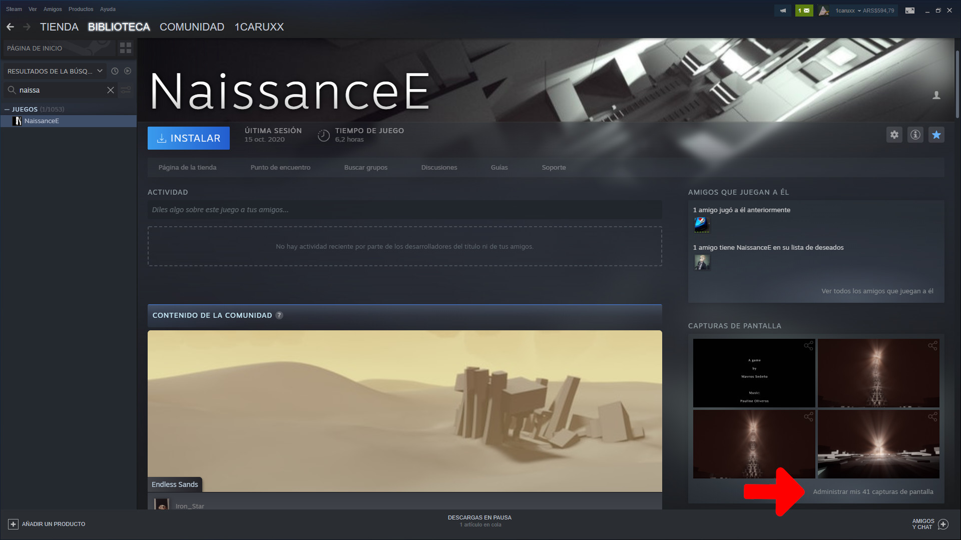Click Añadir un producto label
The height and width of the screenshot is (540, 961).
(54, 524)
